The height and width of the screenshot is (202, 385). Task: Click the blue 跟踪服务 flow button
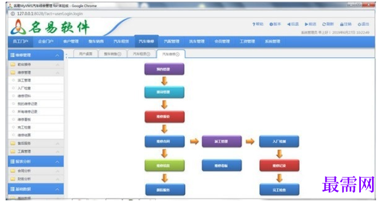165,190
